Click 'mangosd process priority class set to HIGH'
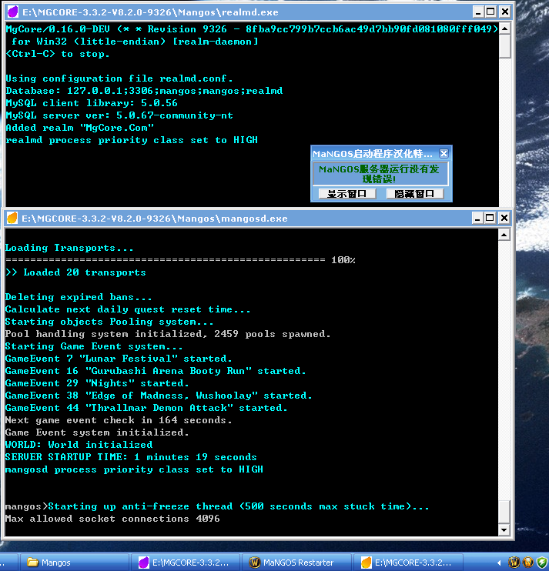Viewport: 549px width, 571px height. [x=134, y=469]
